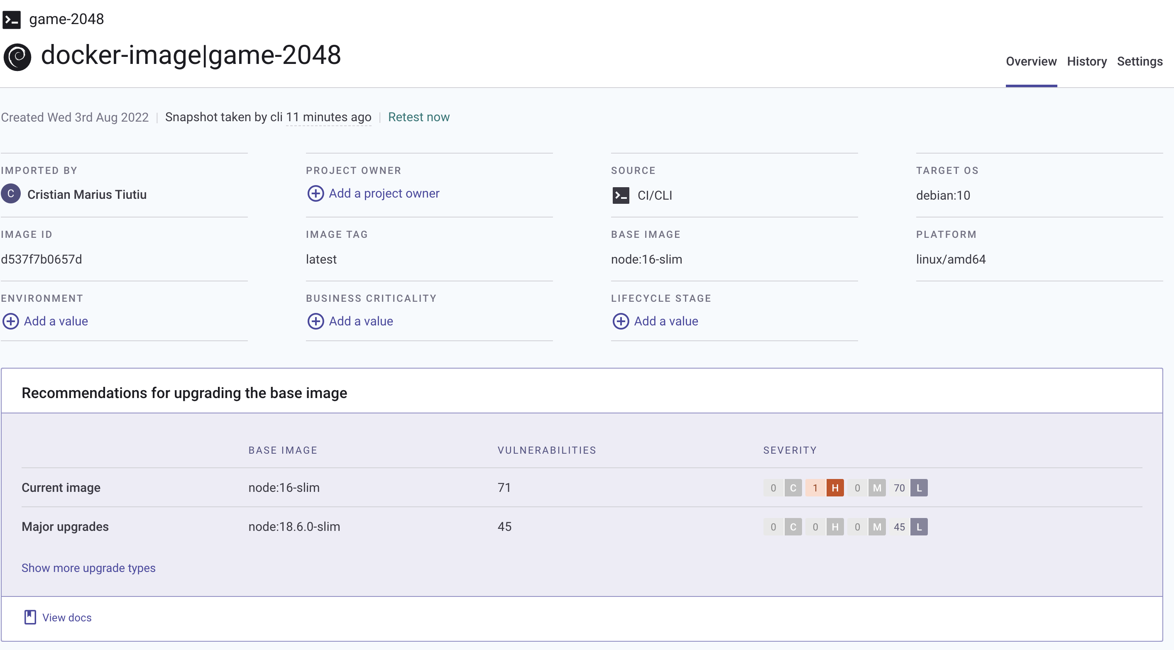Click Add a value under Business Criticality
Viewport: 1174px width, 650px height.
pos(361,321)
